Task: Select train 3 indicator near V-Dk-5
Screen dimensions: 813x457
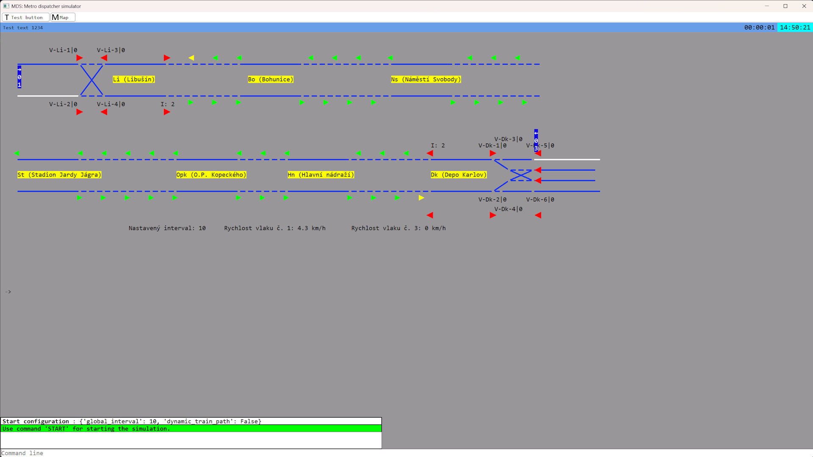Action: click(536, 140)
